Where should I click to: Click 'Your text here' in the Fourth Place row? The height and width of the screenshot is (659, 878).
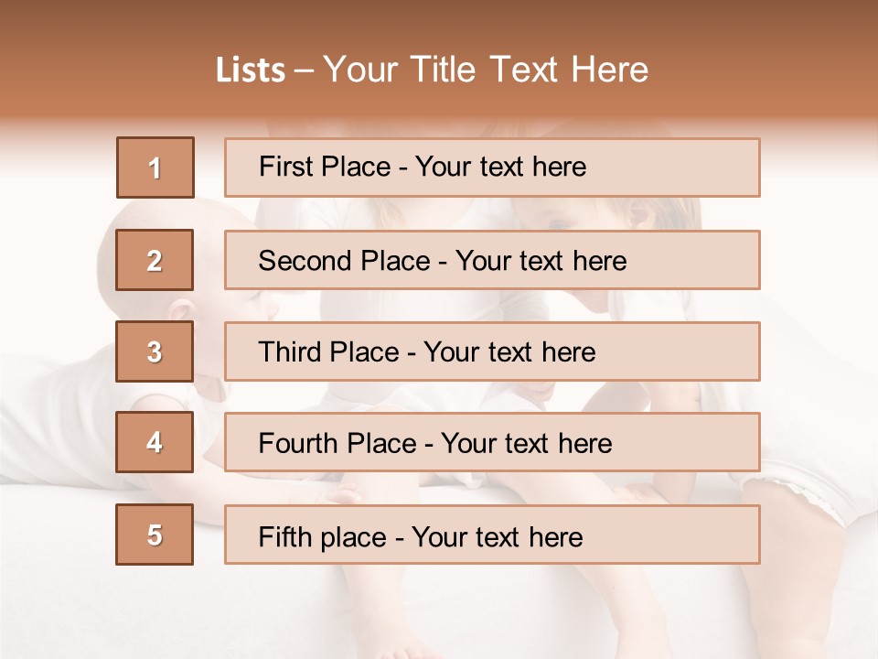tap(527, 444)
